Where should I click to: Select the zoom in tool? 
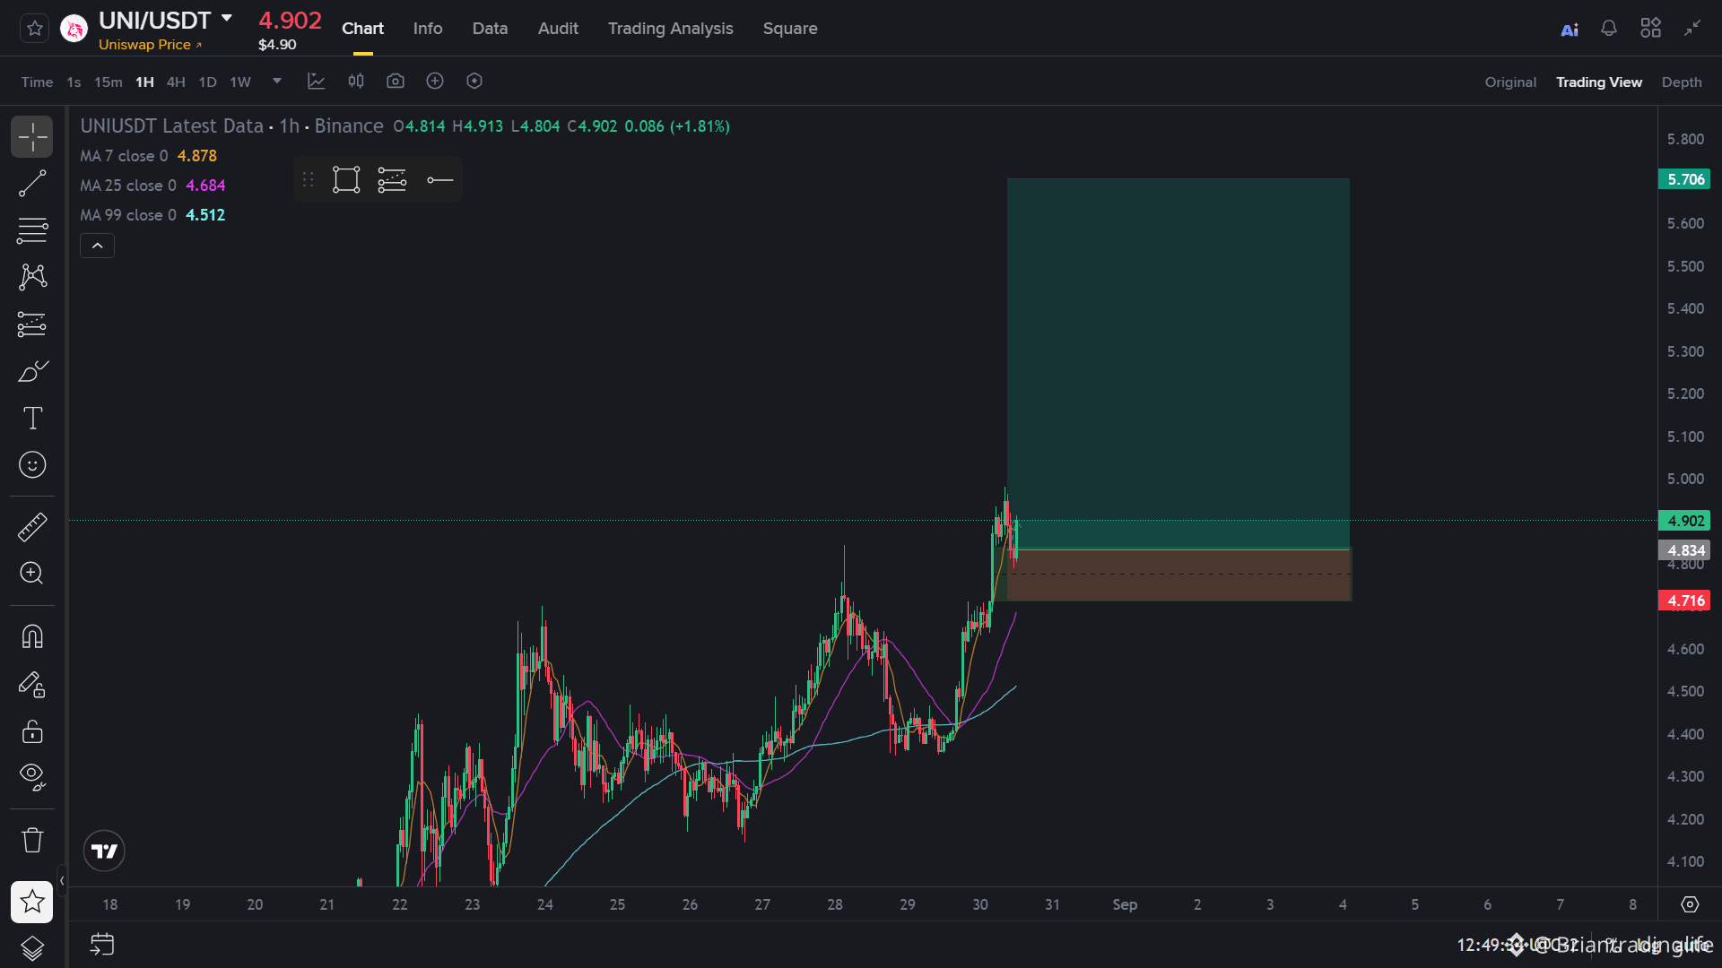point(32,574)
